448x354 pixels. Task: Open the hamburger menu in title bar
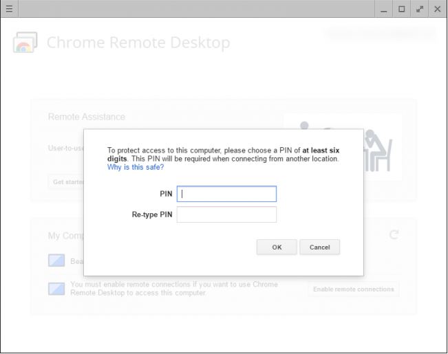8,9
